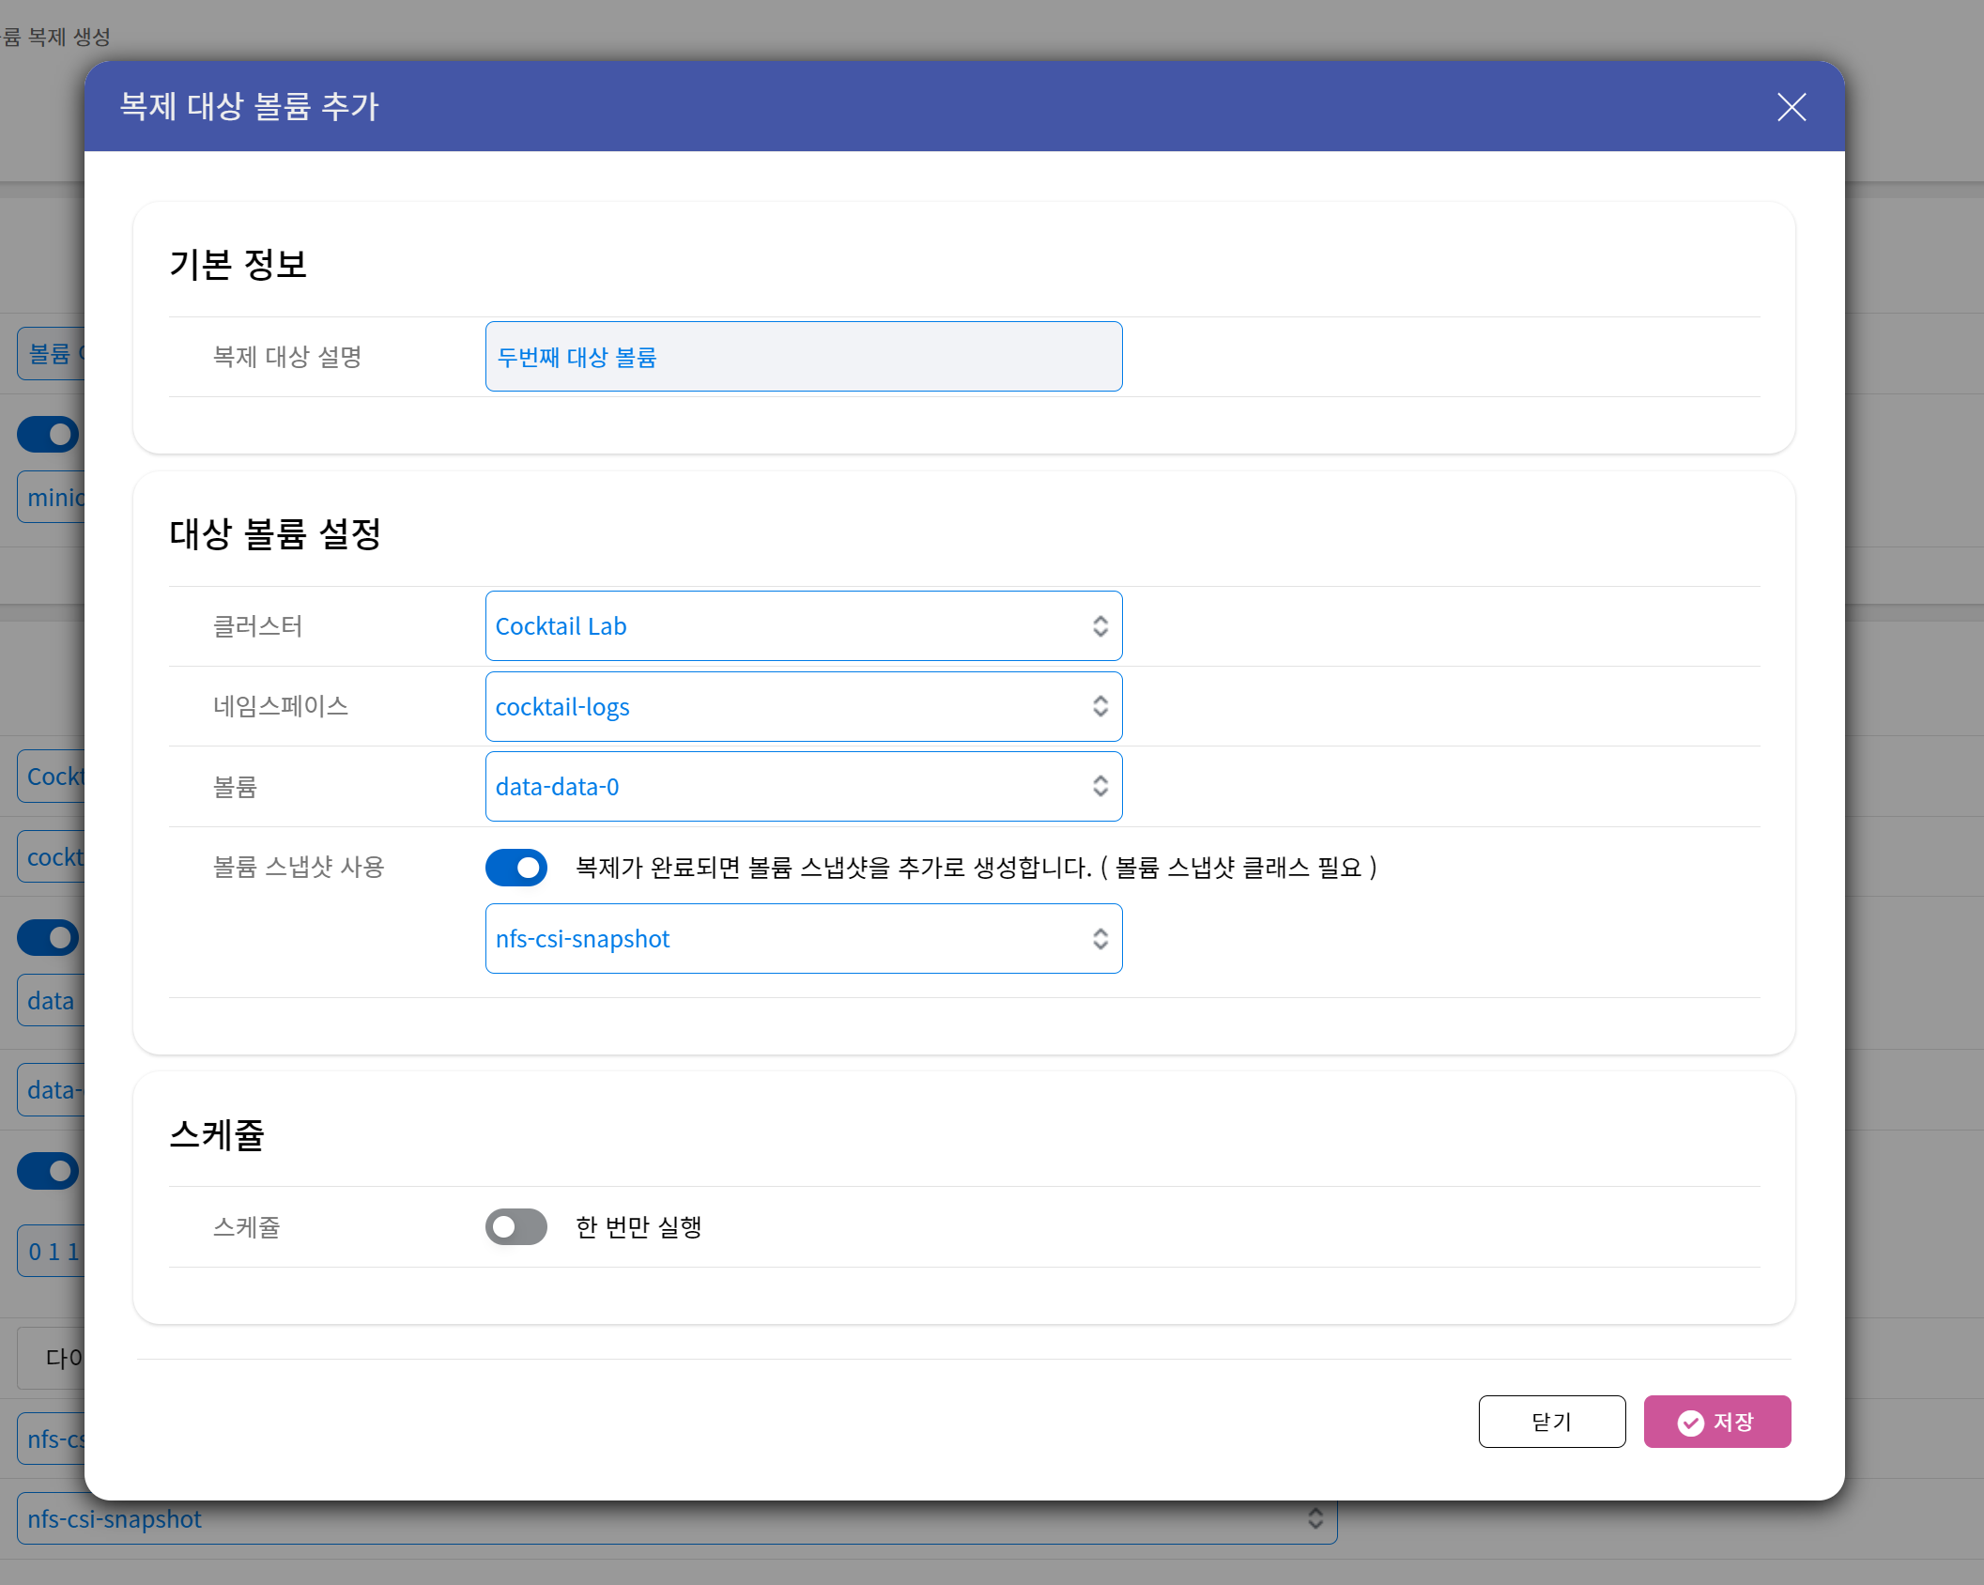
Task: Toggle the first background switch on the left
Action: click(x=48, y=435)
